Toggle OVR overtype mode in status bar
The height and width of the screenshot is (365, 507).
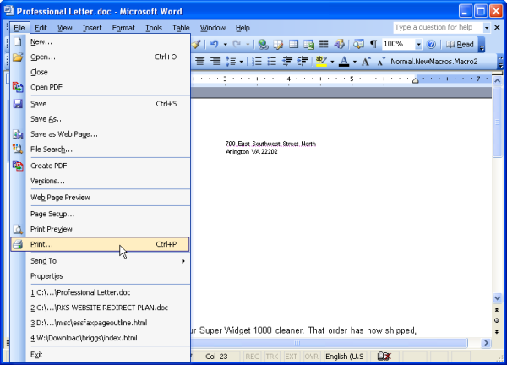[x=311, y=357]
